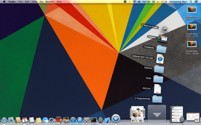The image size is (201, 125).
Task: Open the App Store Dock icon
Action: (80, 120)
